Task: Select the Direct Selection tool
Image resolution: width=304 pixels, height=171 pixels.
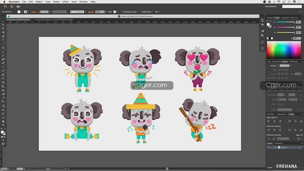Action: [3, 25]
